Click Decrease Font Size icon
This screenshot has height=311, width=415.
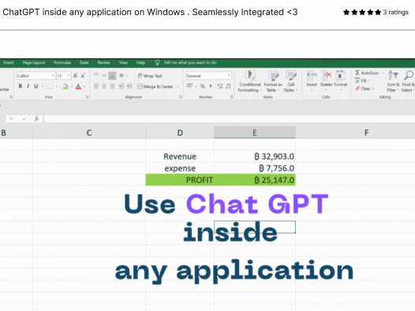coord(84,76)
